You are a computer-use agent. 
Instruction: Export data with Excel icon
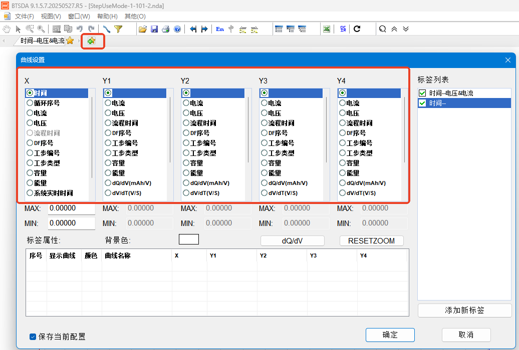click(x=327, y=29)
